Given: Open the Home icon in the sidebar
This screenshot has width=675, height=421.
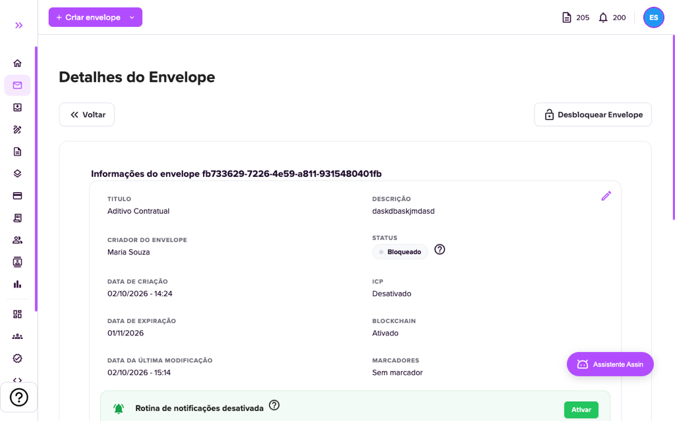Looking at the screenshot, I should point(17,63).
